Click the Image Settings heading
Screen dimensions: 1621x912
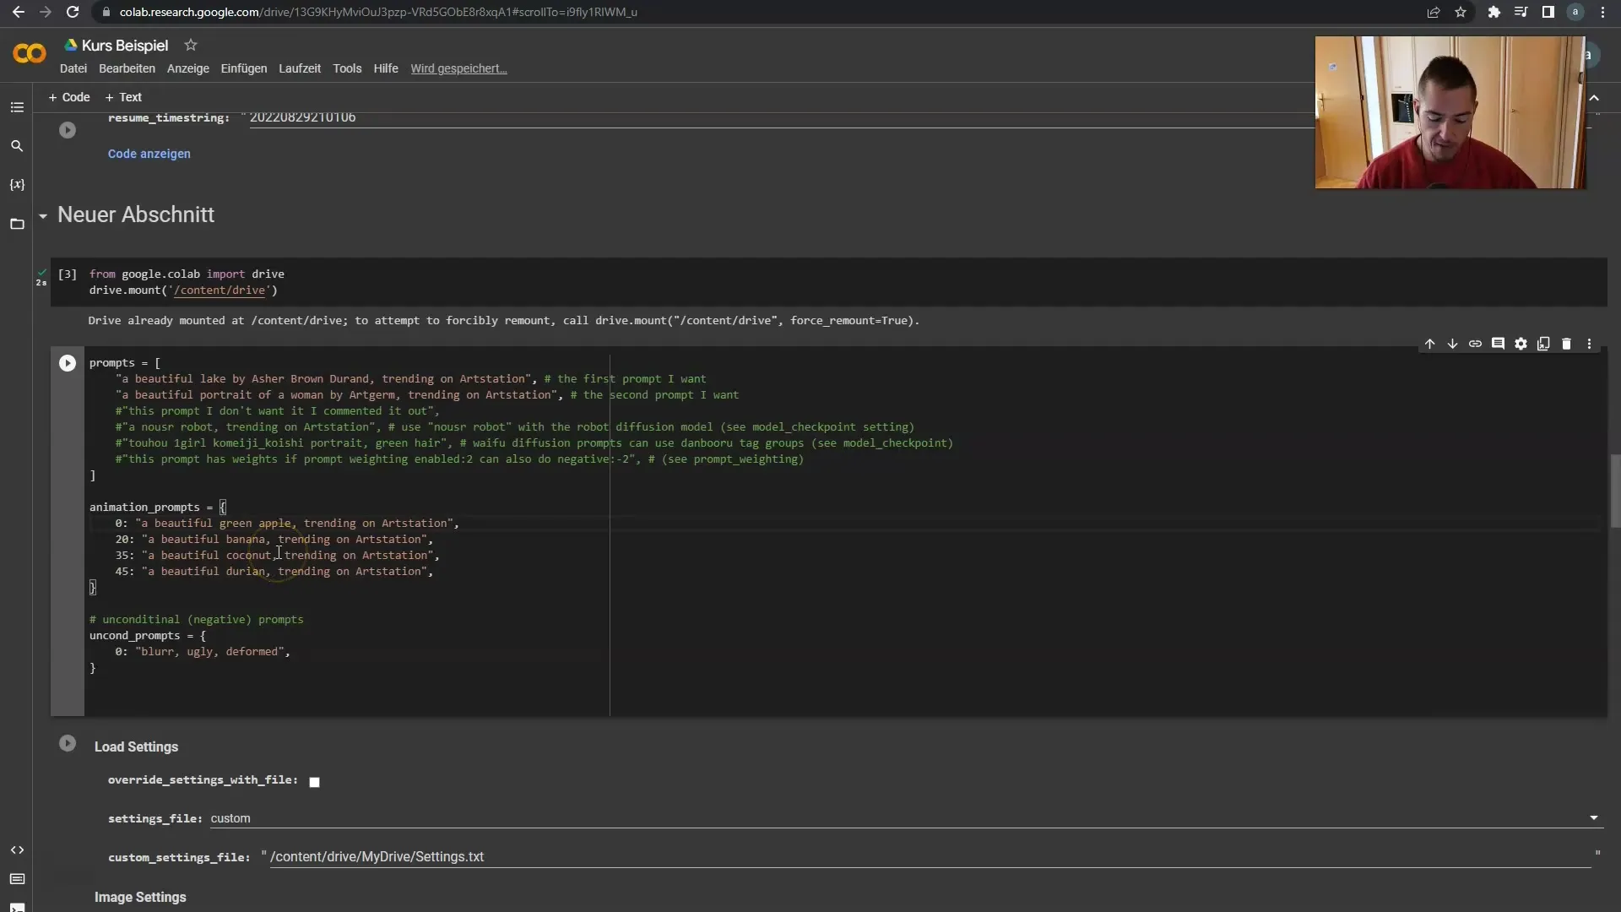[x=140, y=897]
